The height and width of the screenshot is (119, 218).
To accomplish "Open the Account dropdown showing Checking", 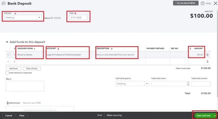I will pyautogui.click(x=39, y=17).
